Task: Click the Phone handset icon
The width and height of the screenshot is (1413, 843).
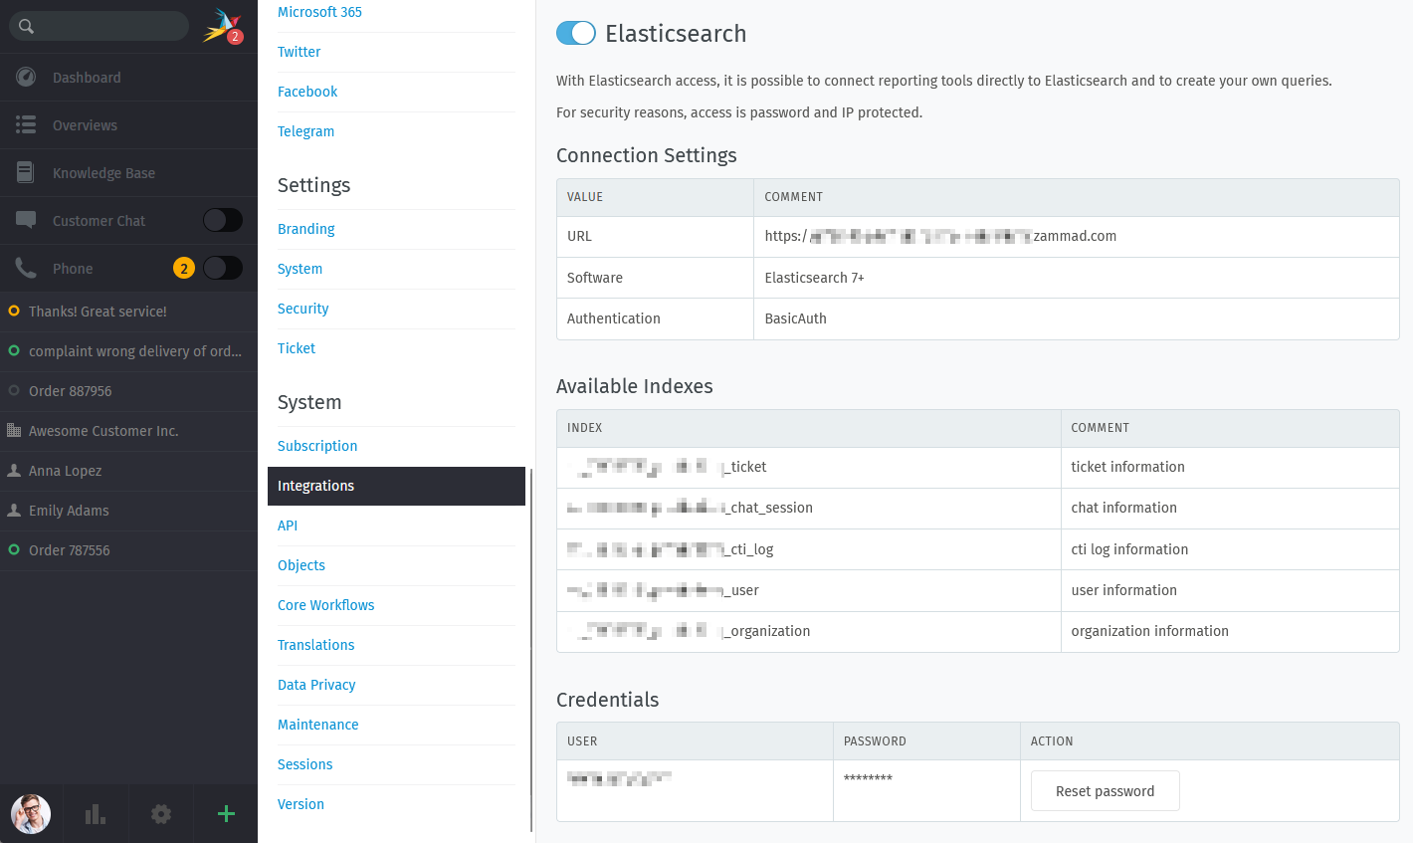Action: coord(26,268)
